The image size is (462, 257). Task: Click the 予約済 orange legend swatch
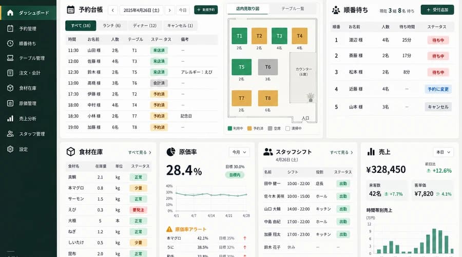point(249,128)
